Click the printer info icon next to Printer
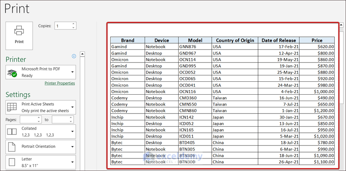 click(74, 56)
